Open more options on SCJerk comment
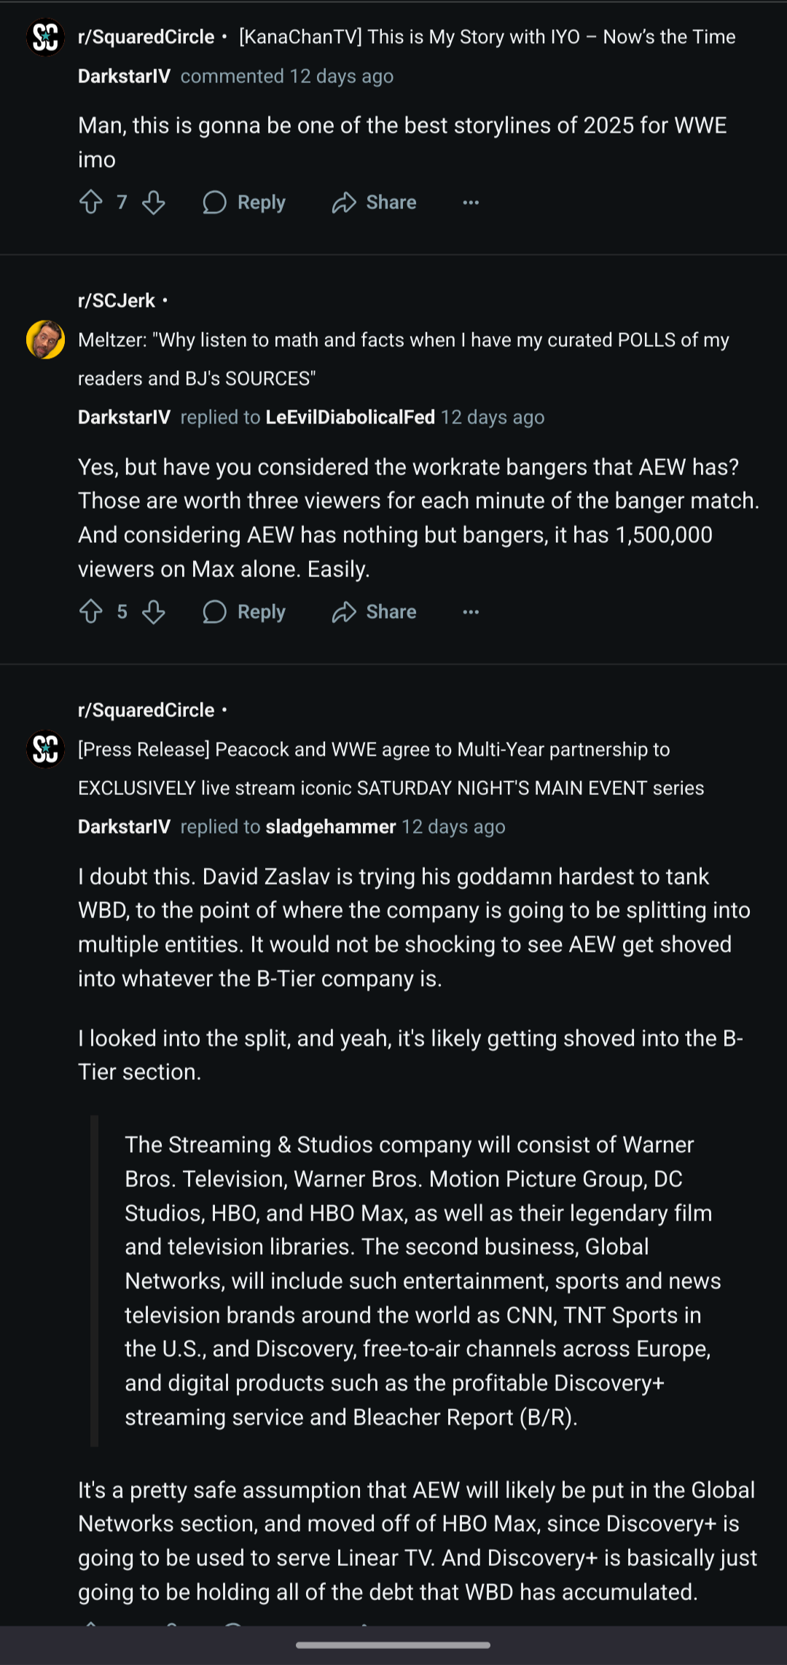Image resolution: width=787 pixels, height=1665 pixels. (471, 612)
